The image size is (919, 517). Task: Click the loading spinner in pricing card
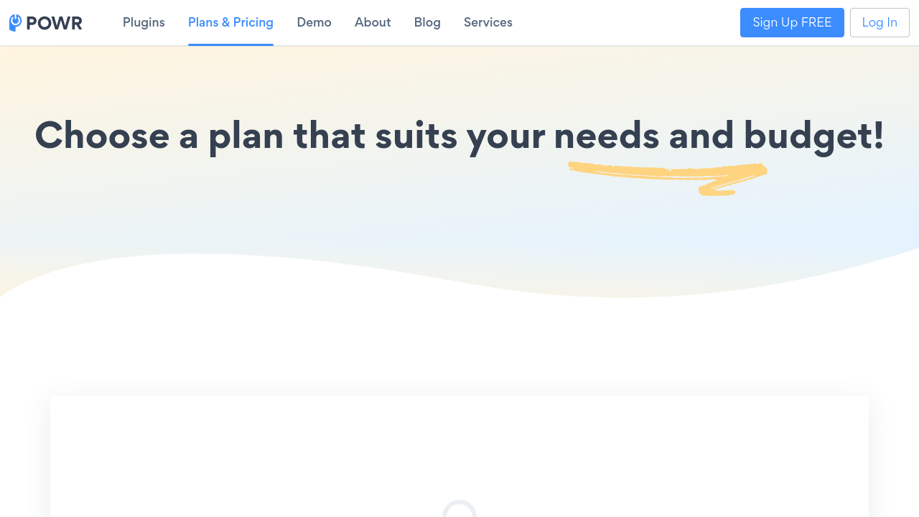pos(459,508)
